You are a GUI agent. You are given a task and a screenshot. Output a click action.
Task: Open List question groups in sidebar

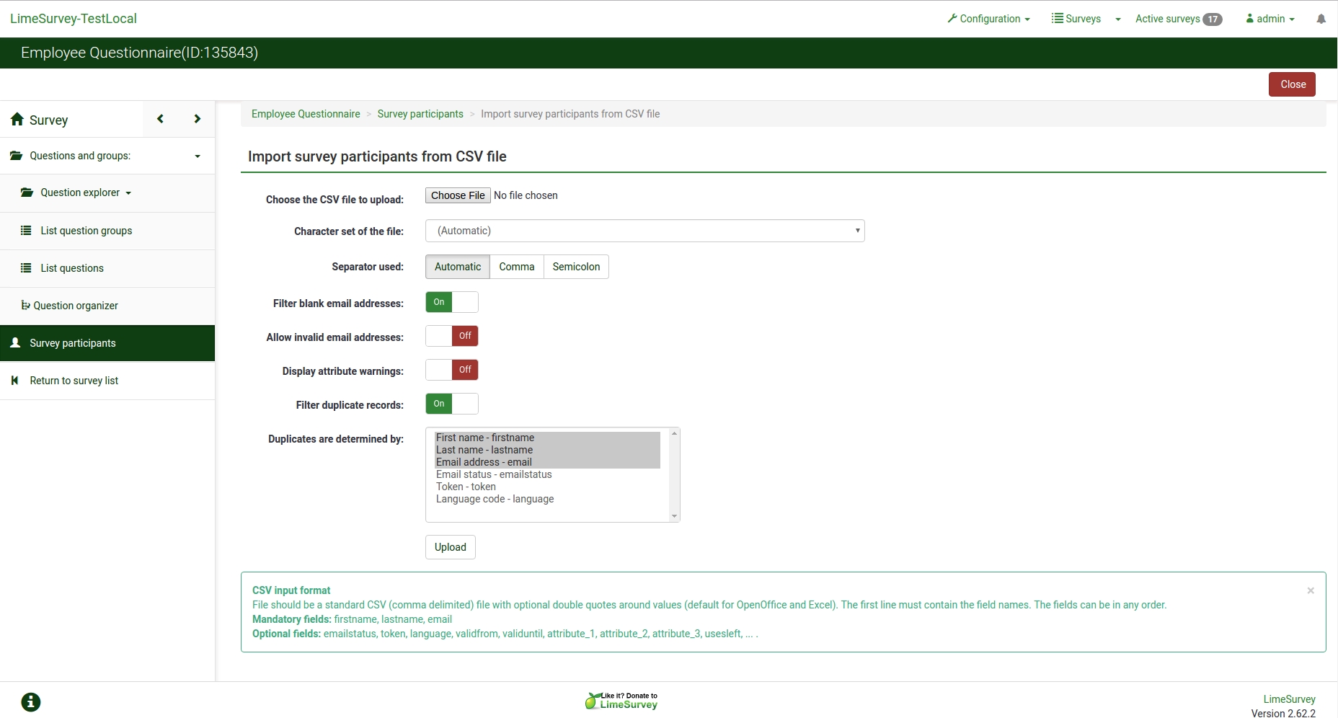coord(107,231)
